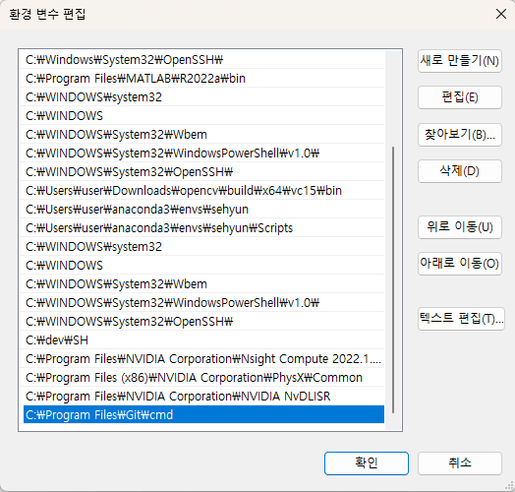Select C:\WINDOWS\system32 row below sehyun\Scripts row

pyautogui.click(x=202, y=247)
